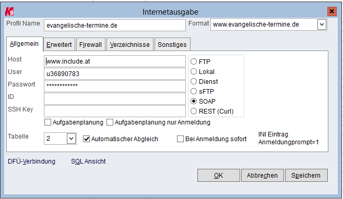Viewport: 343px width, 199px height.
Task: Click the Speichern button
Action: [x=306, y=175]
